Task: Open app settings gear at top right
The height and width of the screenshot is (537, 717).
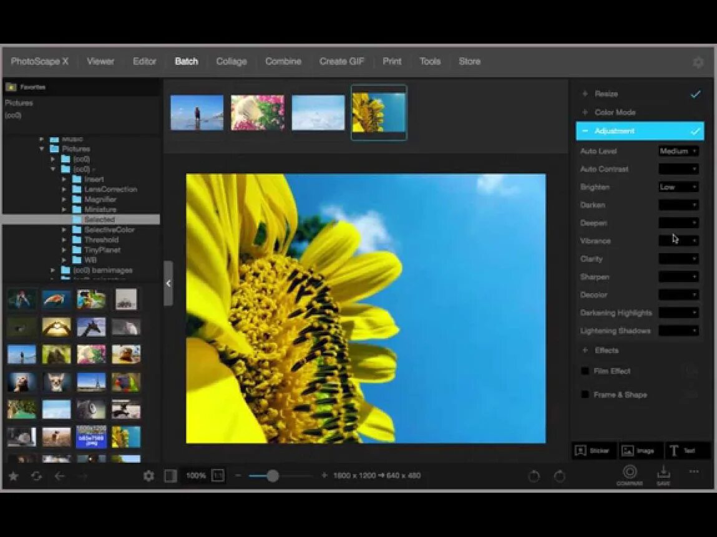Action: coord(698,62)
